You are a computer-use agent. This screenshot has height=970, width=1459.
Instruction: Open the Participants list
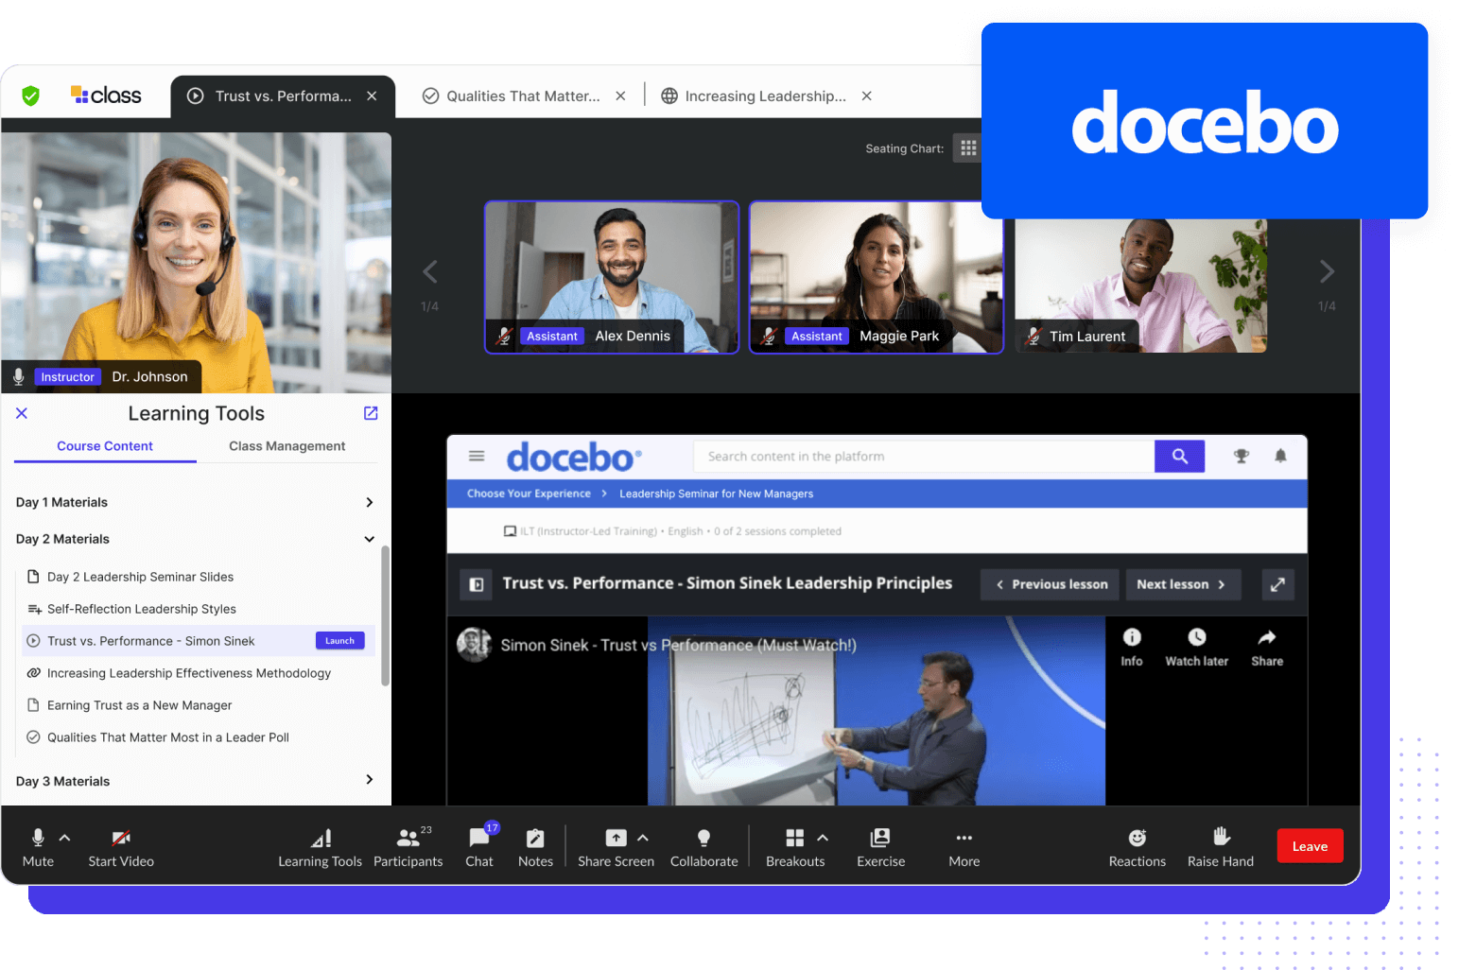point(408,839)
